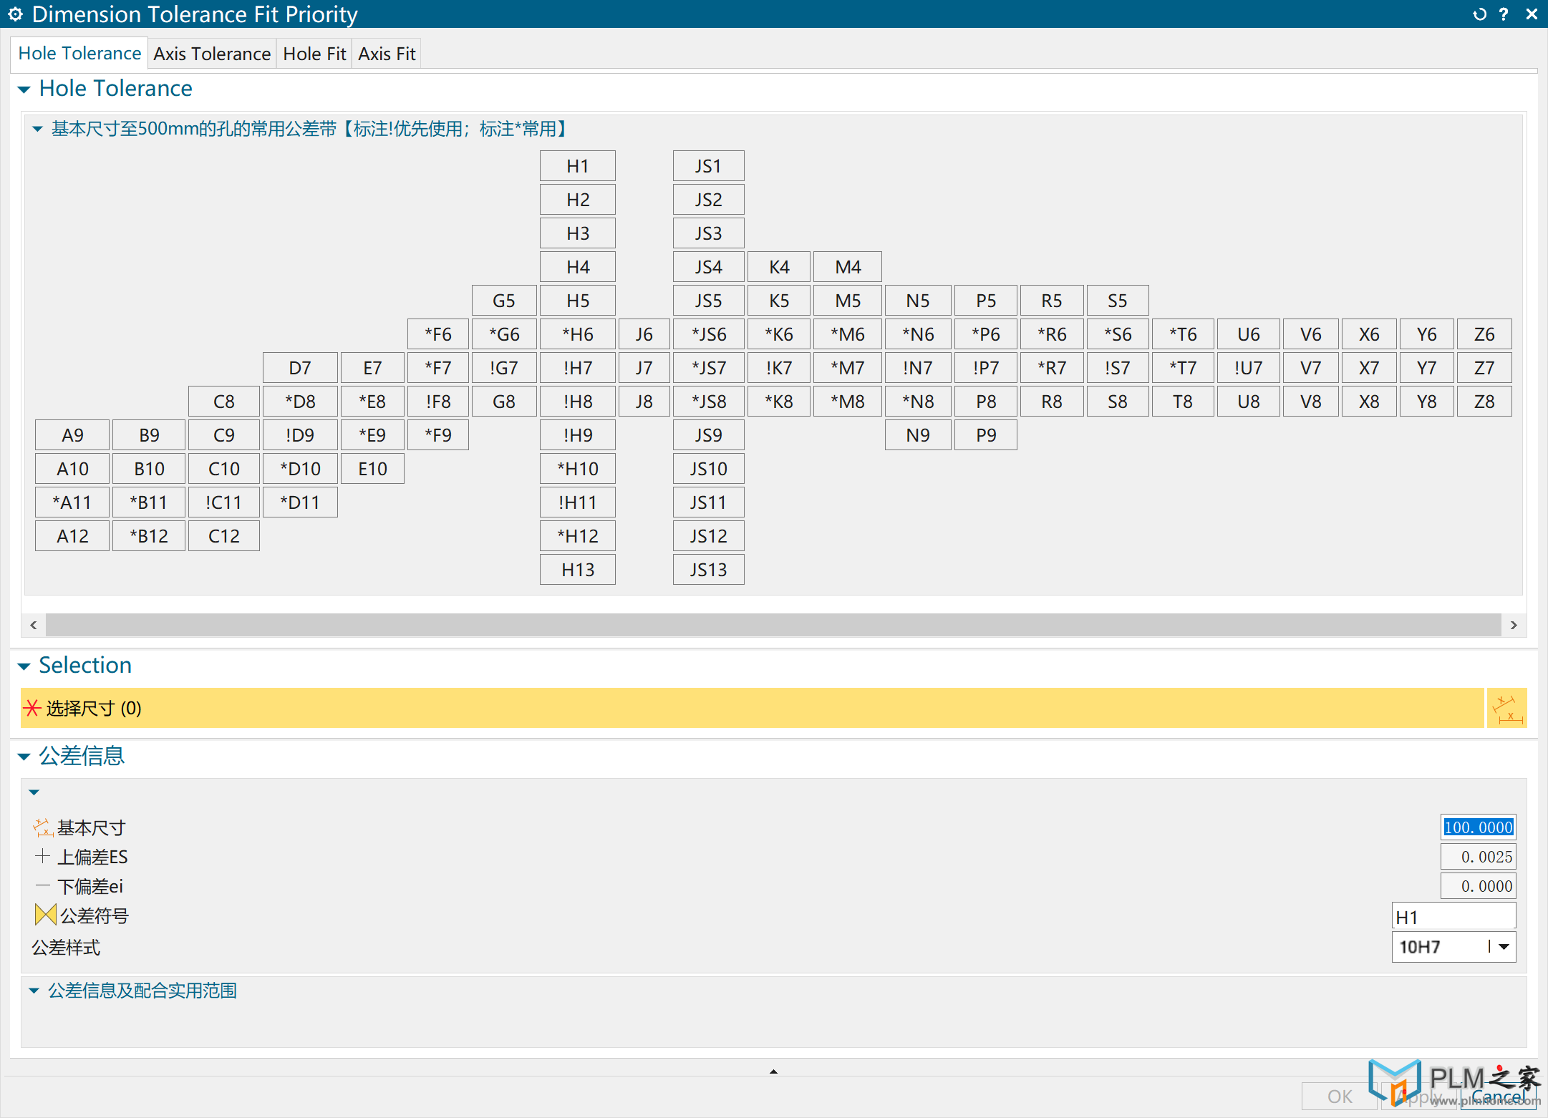Collapse the 公差信息 section
The image size is (1548, 1118).
24,757
